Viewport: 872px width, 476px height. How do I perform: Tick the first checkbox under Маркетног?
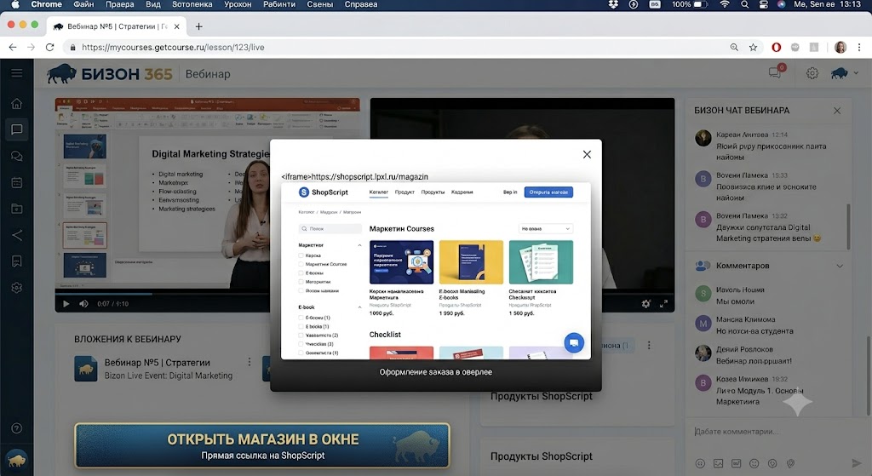tap(301, 255)
